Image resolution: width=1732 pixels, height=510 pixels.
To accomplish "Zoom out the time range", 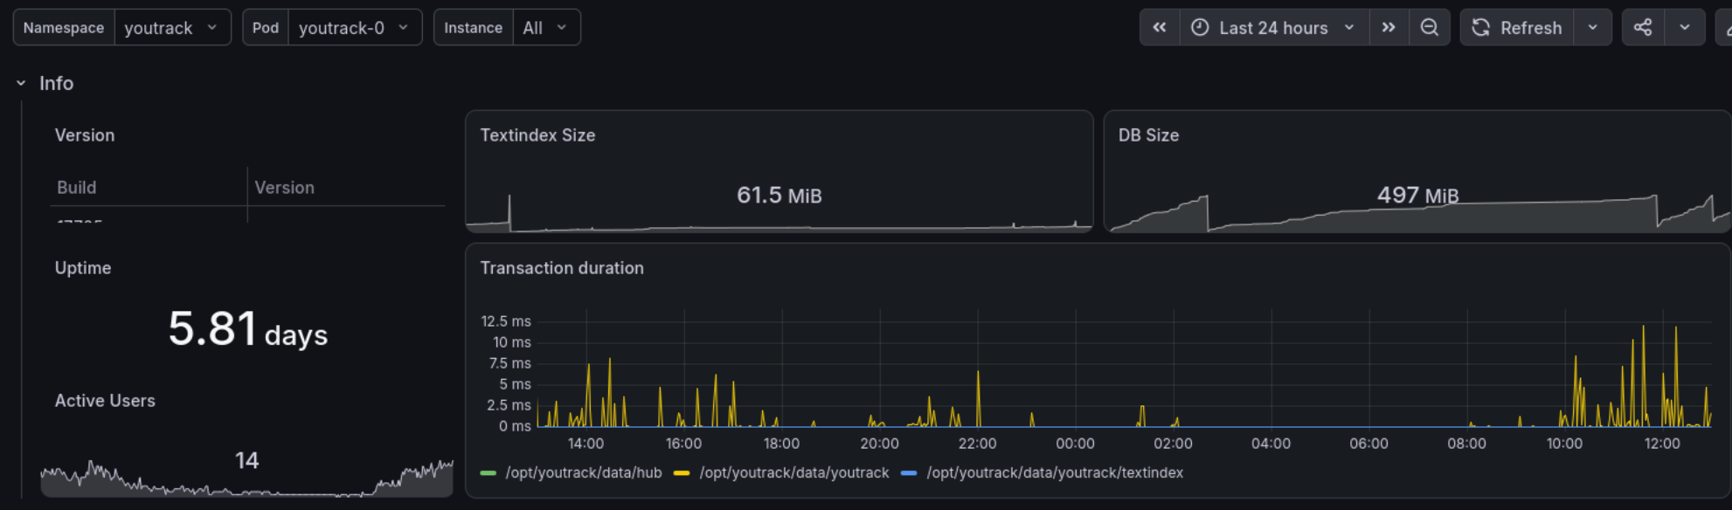I will pos(1430,27).
